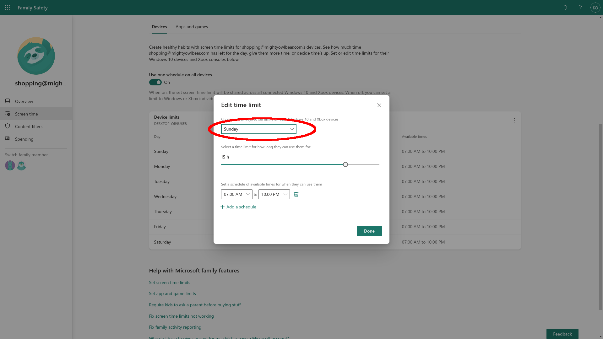The width and height of the screenshot is (603, 339).
Task: Select the Thursday row
Action: click(x=335, y=212)
